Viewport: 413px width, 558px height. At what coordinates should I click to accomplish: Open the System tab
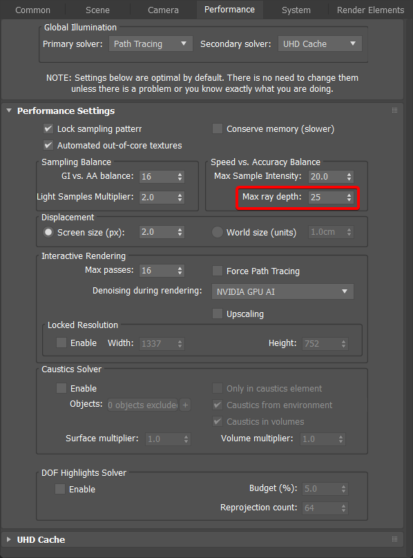point(296,10)
